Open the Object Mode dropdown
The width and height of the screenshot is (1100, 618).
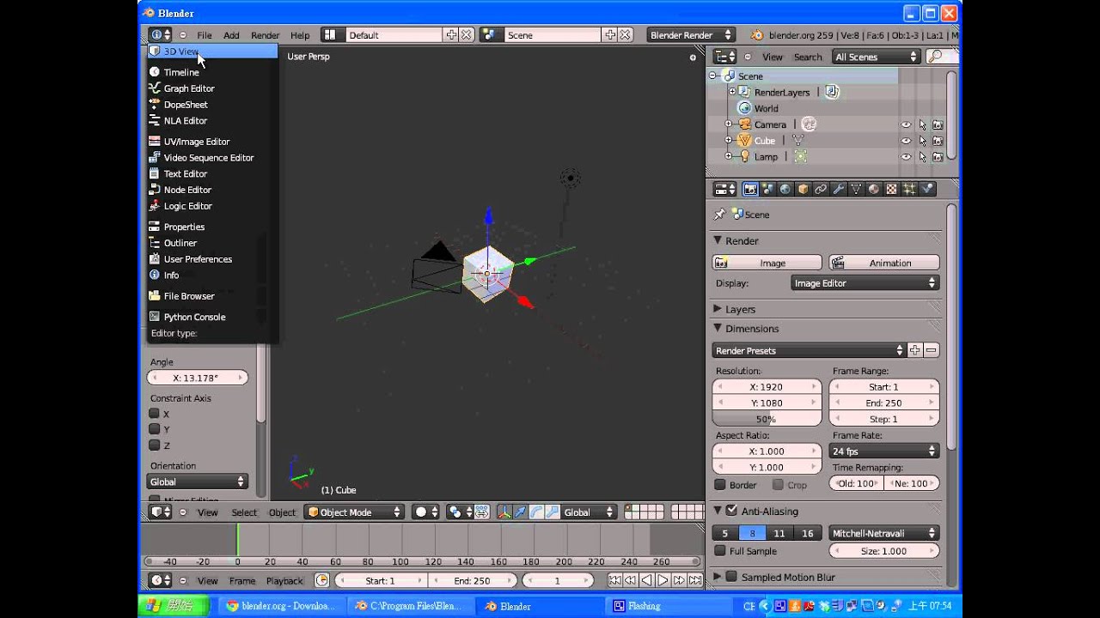tap(355, 512)
